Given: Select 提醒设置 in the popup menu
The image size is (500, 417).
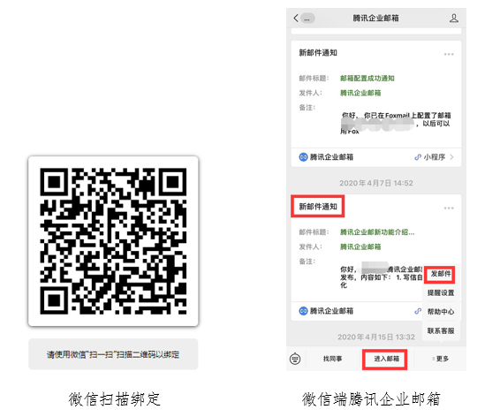Looking at the screenshot, I should pos(441,292).
